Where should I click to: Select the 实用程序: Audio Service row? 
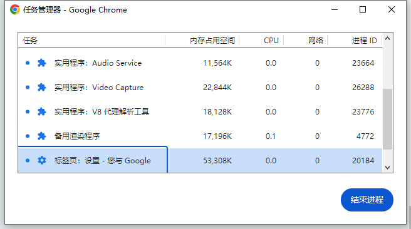point(200,63)
